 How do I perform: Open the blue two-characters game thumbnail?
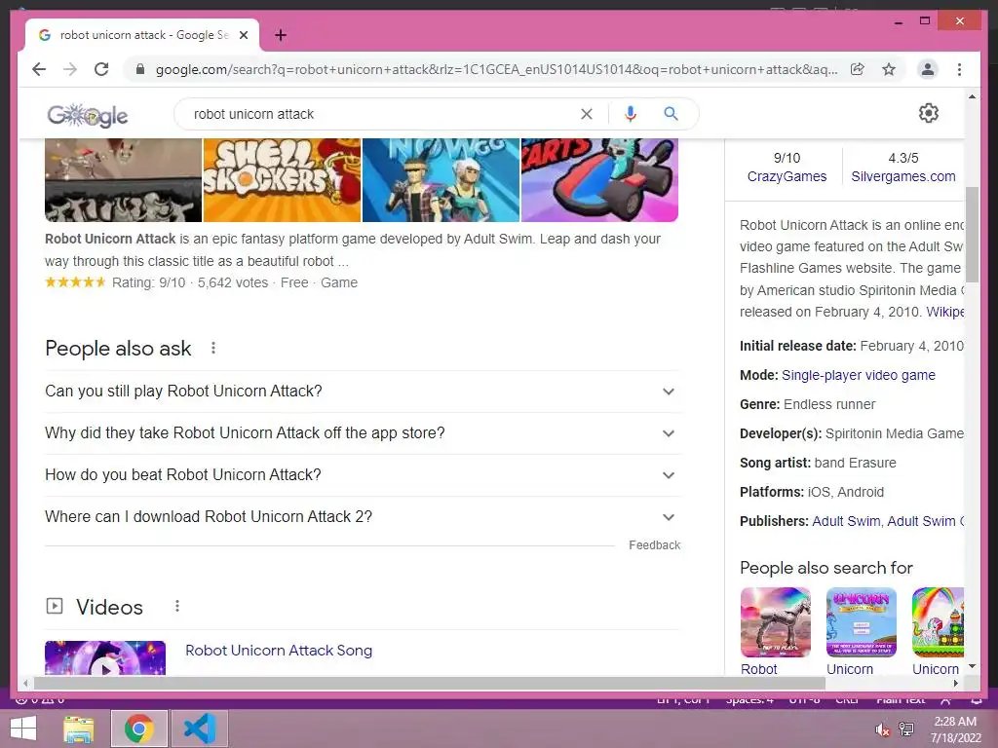point(441,180)
